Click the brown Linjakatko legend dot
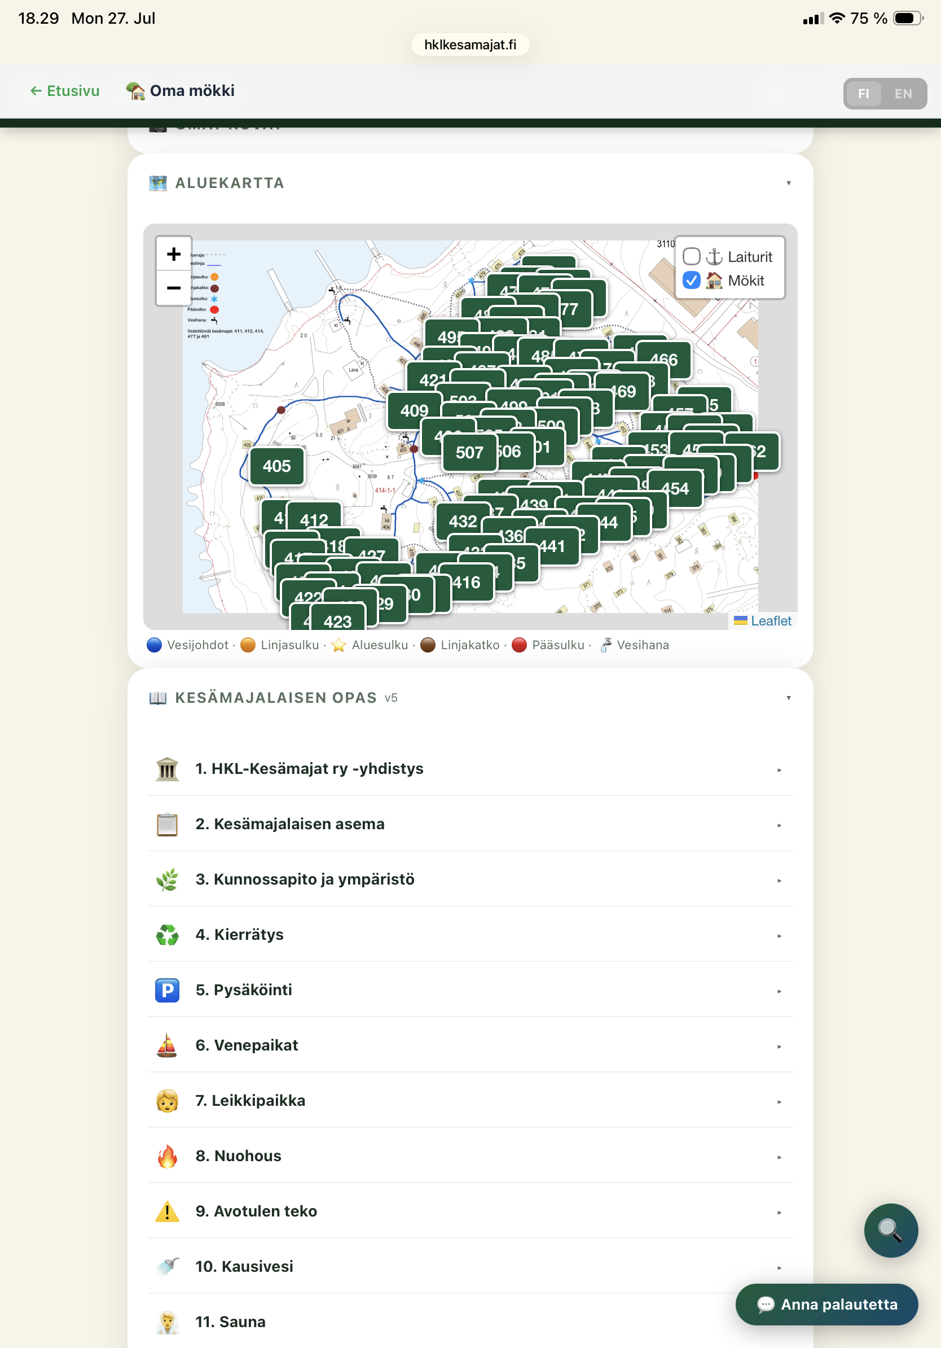This screenshot has height=1348, width=941. (428, 645)
